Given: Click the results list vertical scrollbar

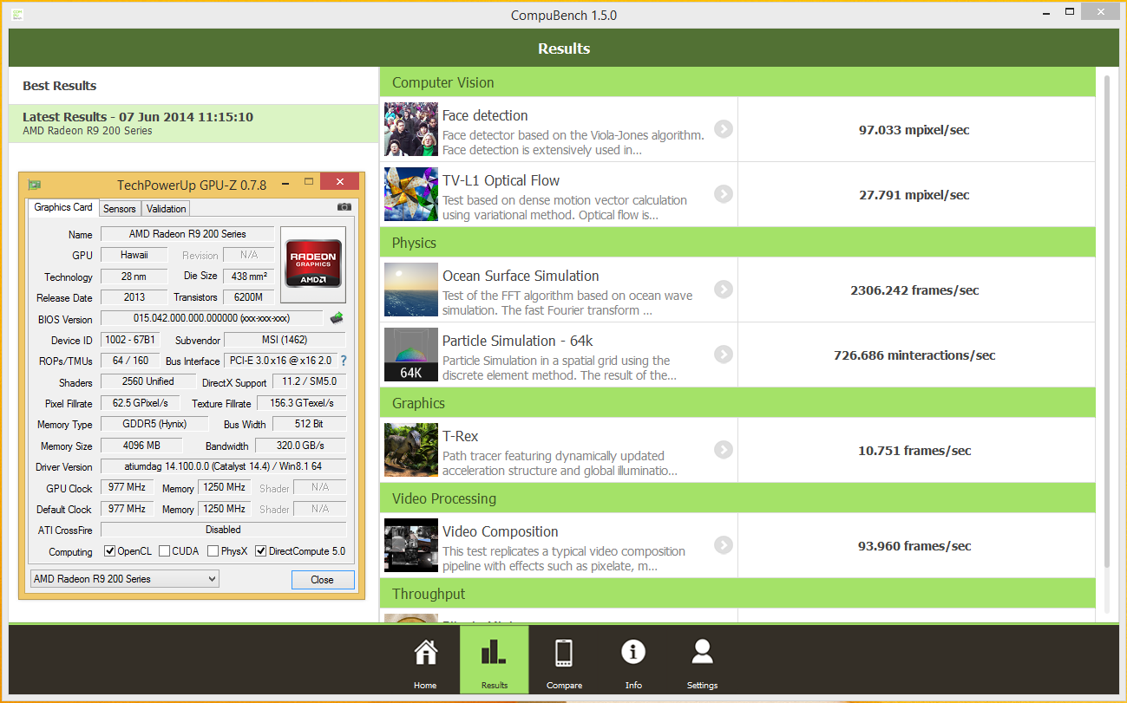Looking at the screenshot, I should coord(1106,321).
